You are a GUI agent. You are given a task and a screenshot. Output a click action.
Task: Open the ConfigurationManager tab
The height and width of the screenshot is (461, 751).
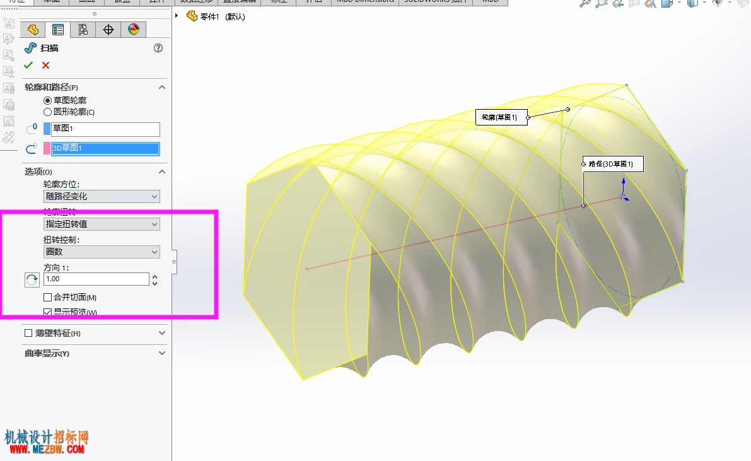83,30
